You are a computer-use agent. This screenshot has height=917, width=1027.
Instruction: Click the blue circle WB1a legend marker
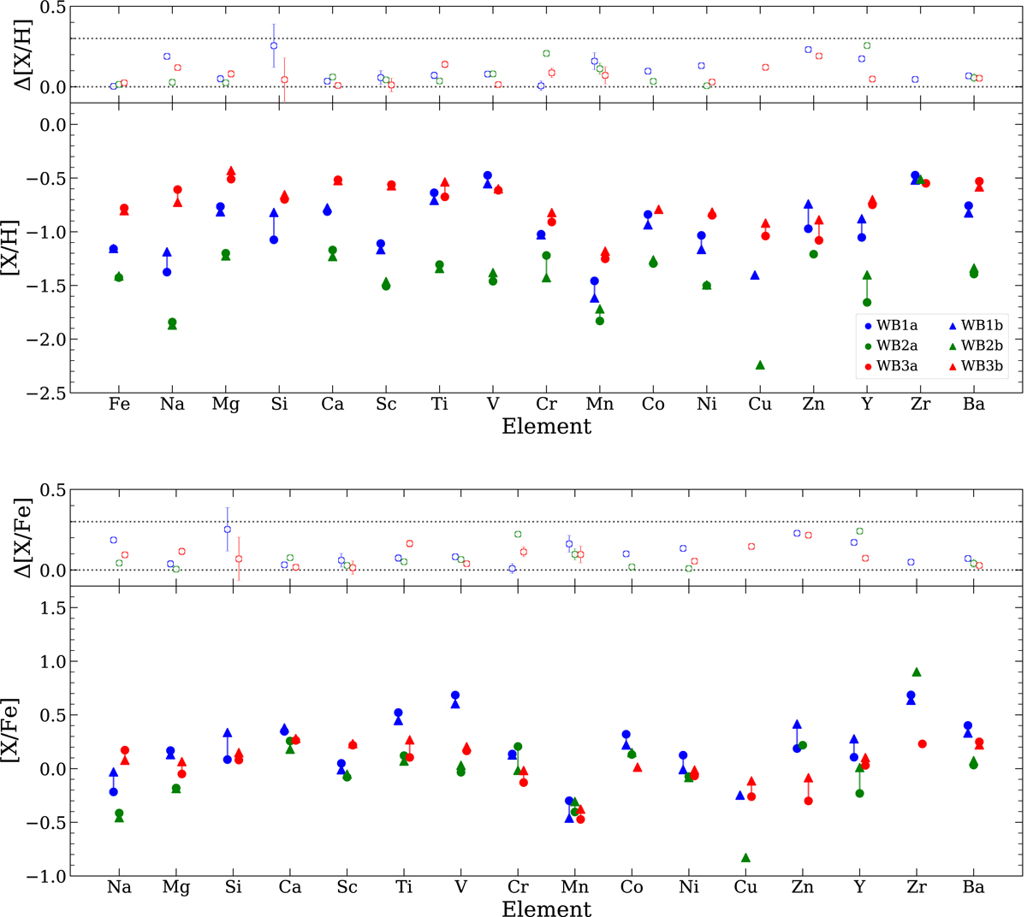click(866, 326)
